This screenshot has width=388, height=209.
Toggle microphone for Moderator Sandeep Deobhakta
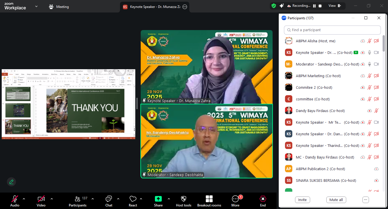point(370,64)
